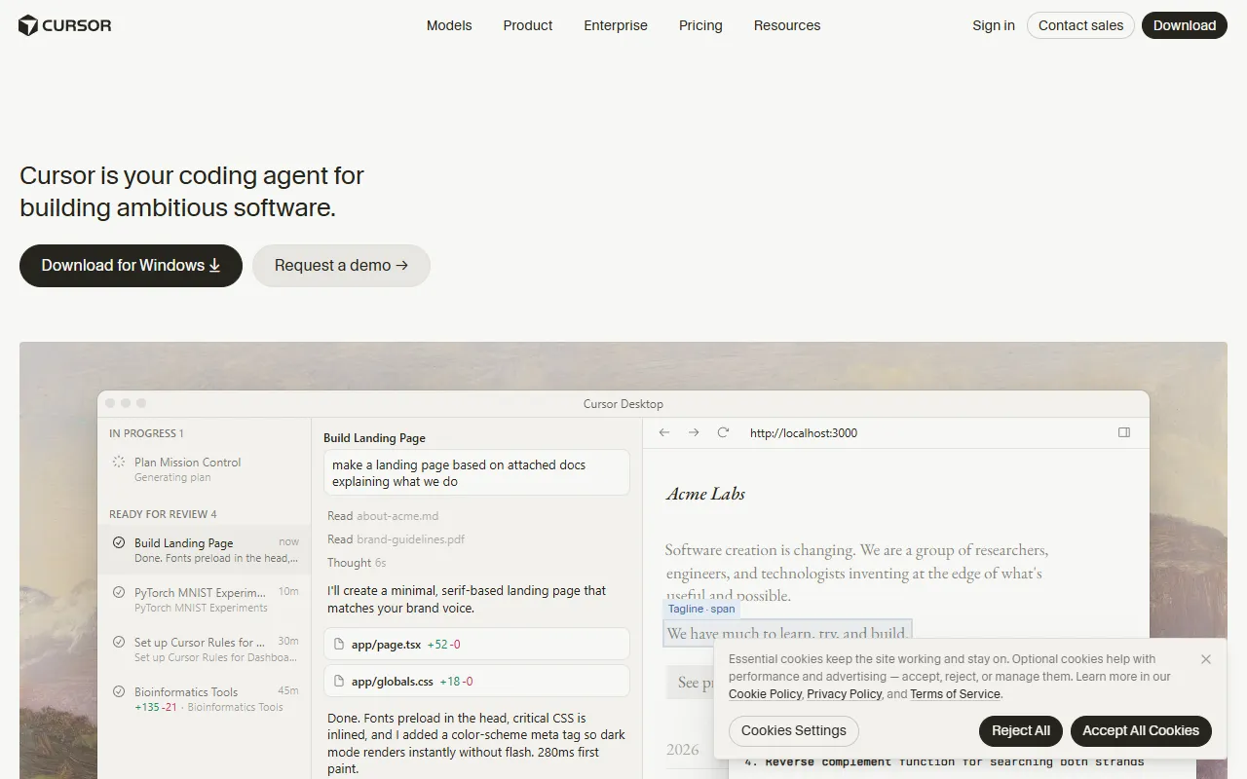The image size is (1247, 779).
Task: Click the spinner icon for Plan Mission Control
Action: click(x=119, y=462)
